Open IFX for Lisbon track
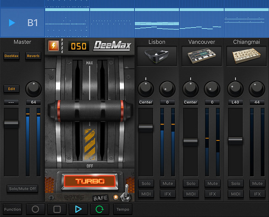Screen dimensions: 269x217 coord(168,194)
